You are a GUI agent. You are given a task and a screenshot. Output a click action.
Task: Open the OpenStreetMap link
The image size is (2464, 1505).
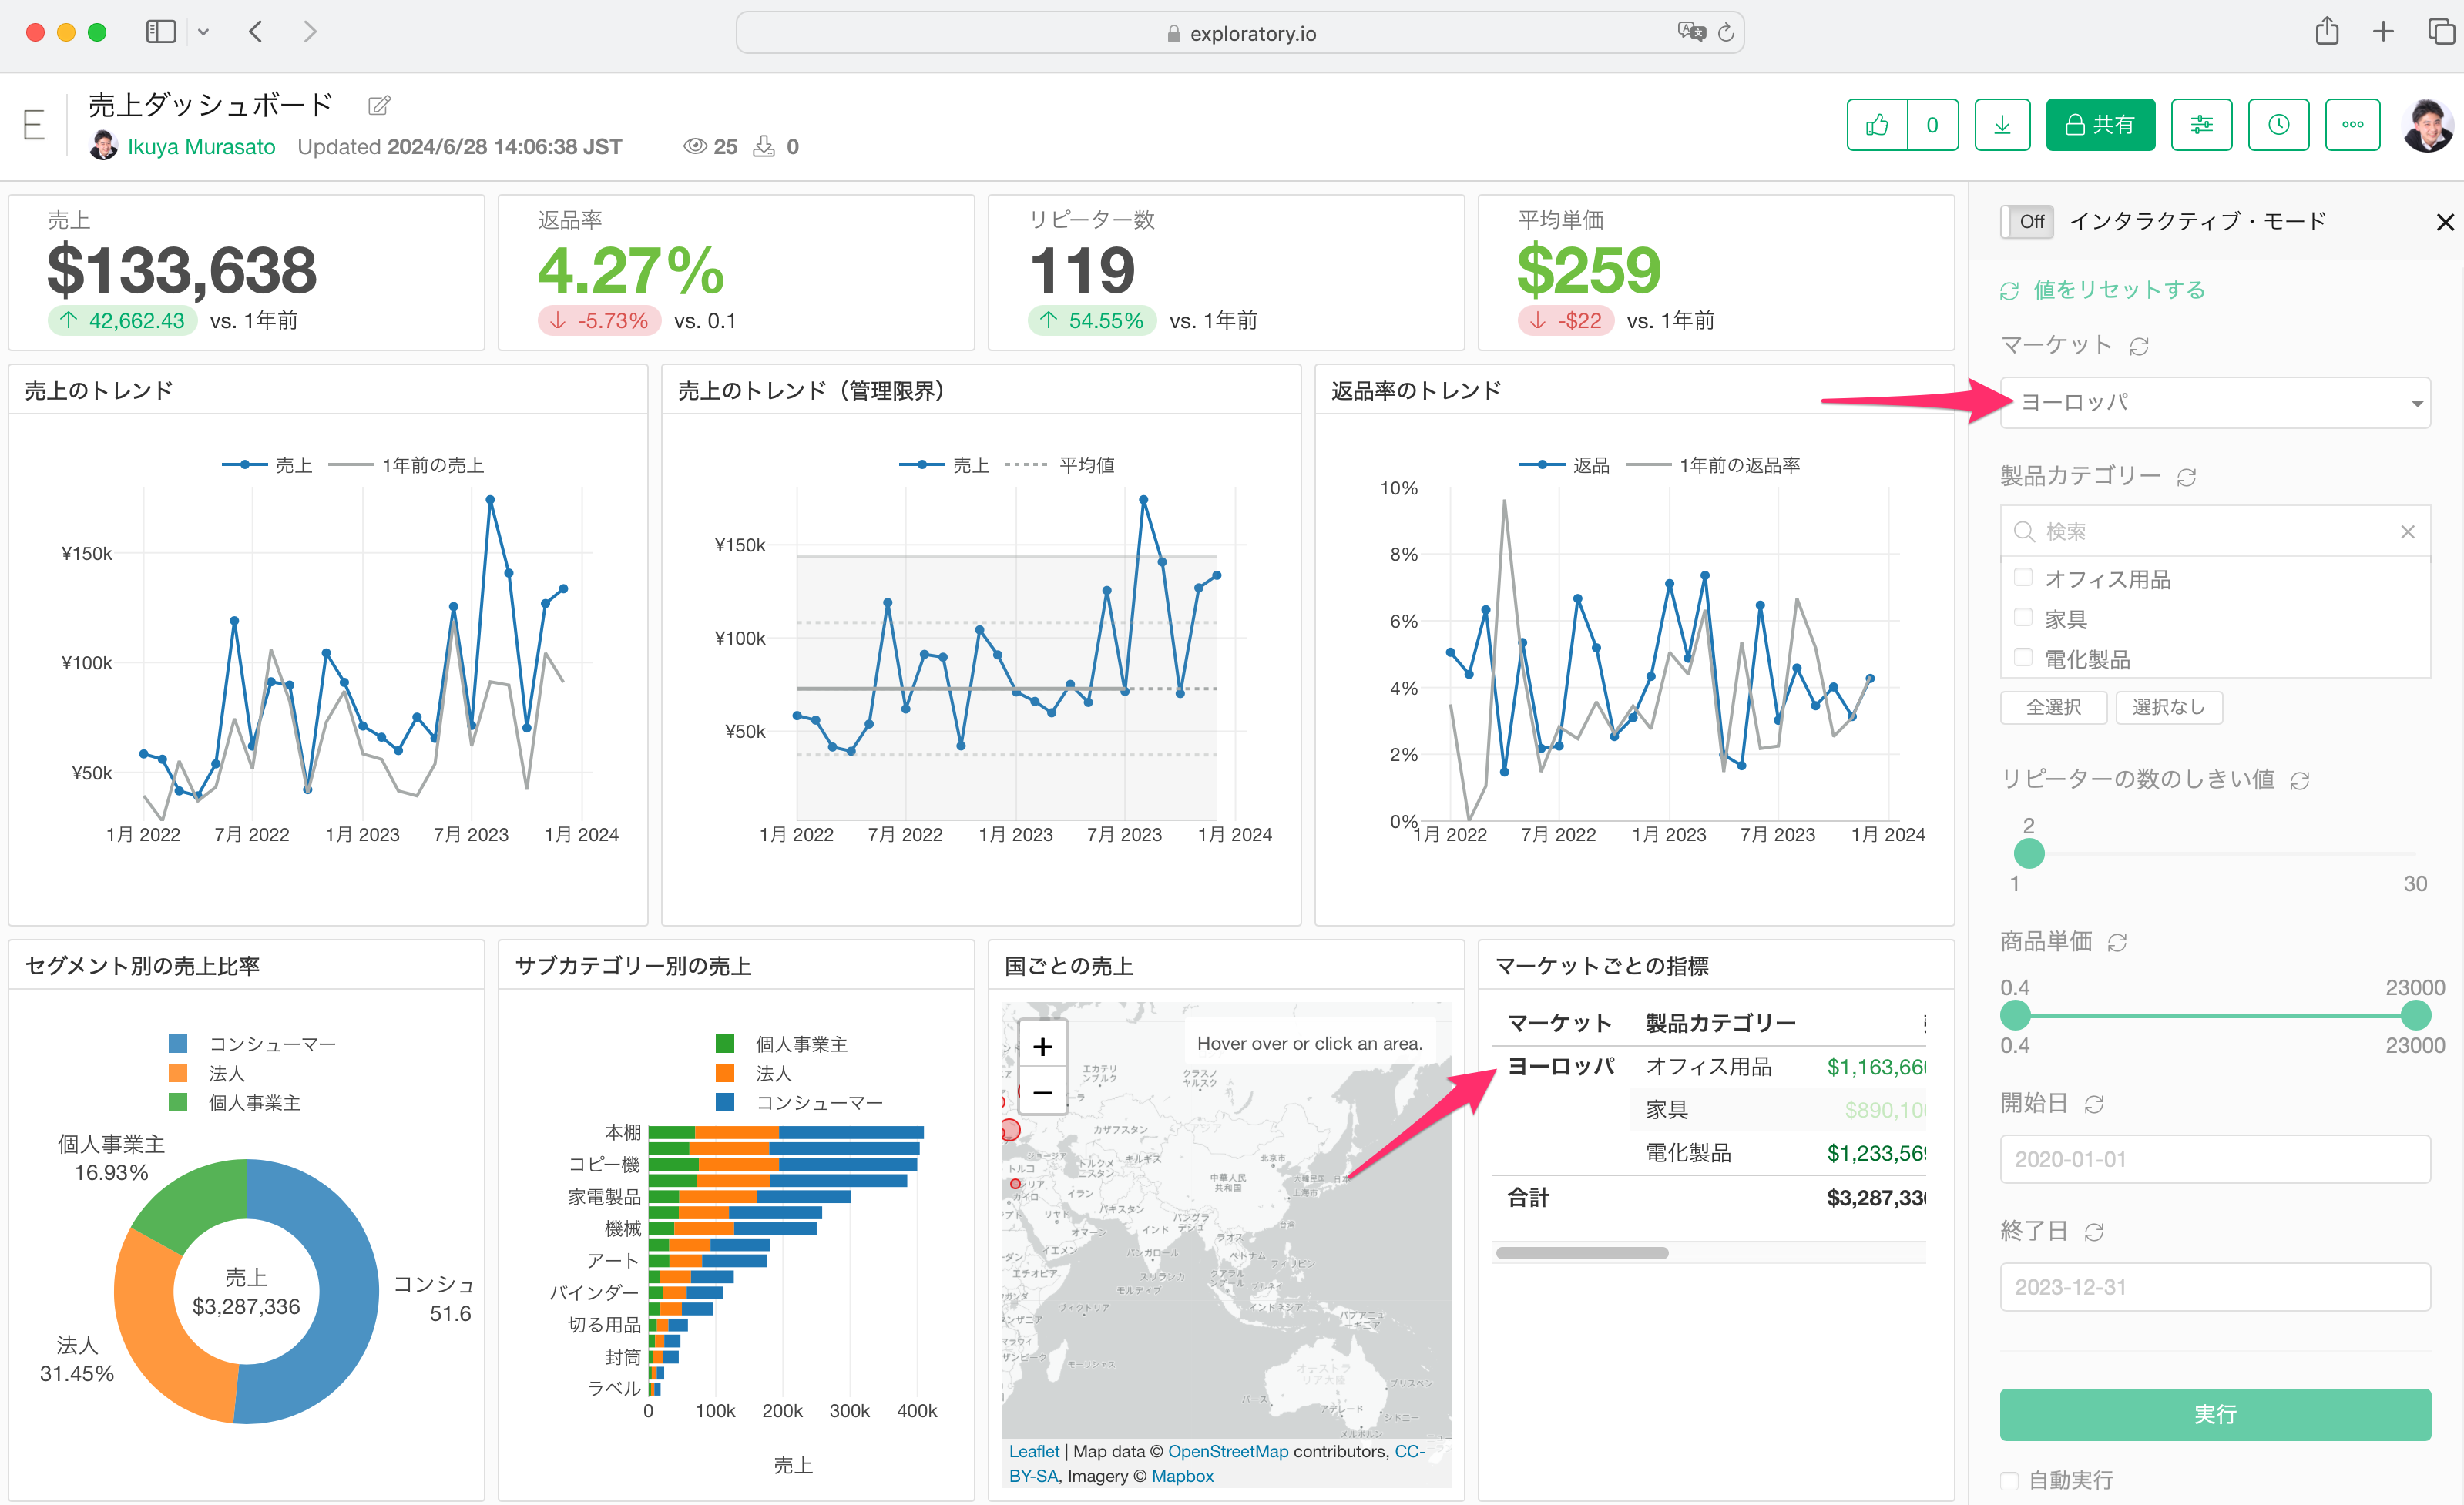(1228, 1451)
